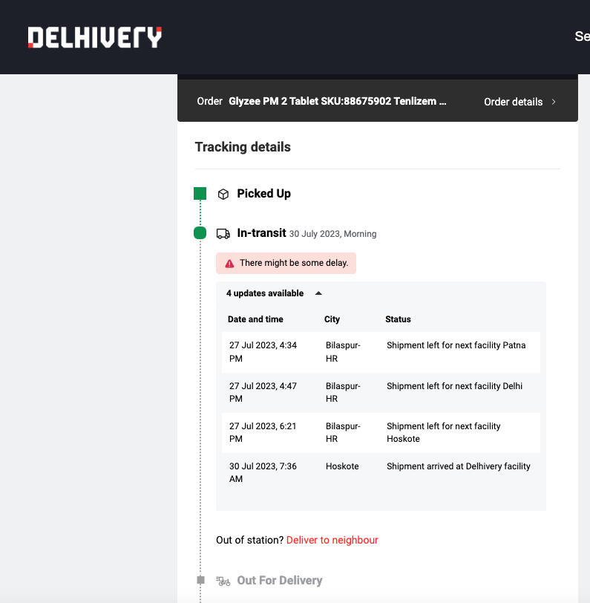This screenshot has width=590, height=603.
Task: Click the Status column header
Action: [x=398, y=319]
